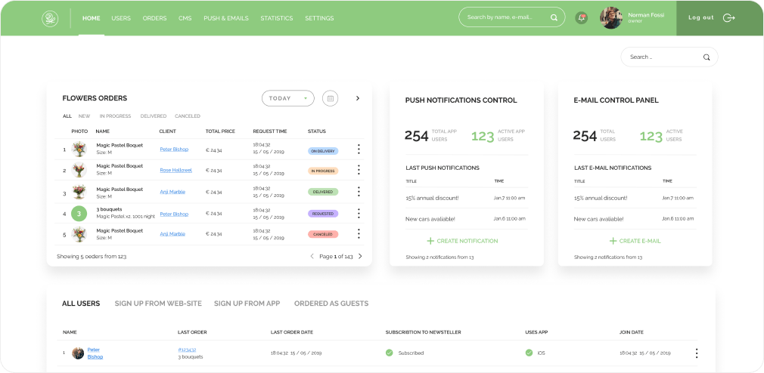The height and width of the screenshot is (373, 764).
Task: Filter orders by In Progress
Action: [115, 116]
